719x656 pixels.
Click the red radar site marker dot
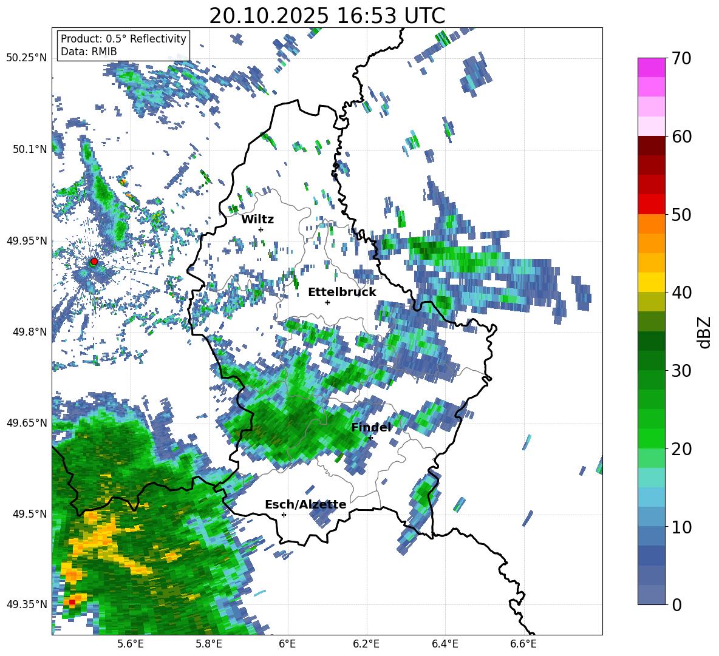tap(94, 261)
